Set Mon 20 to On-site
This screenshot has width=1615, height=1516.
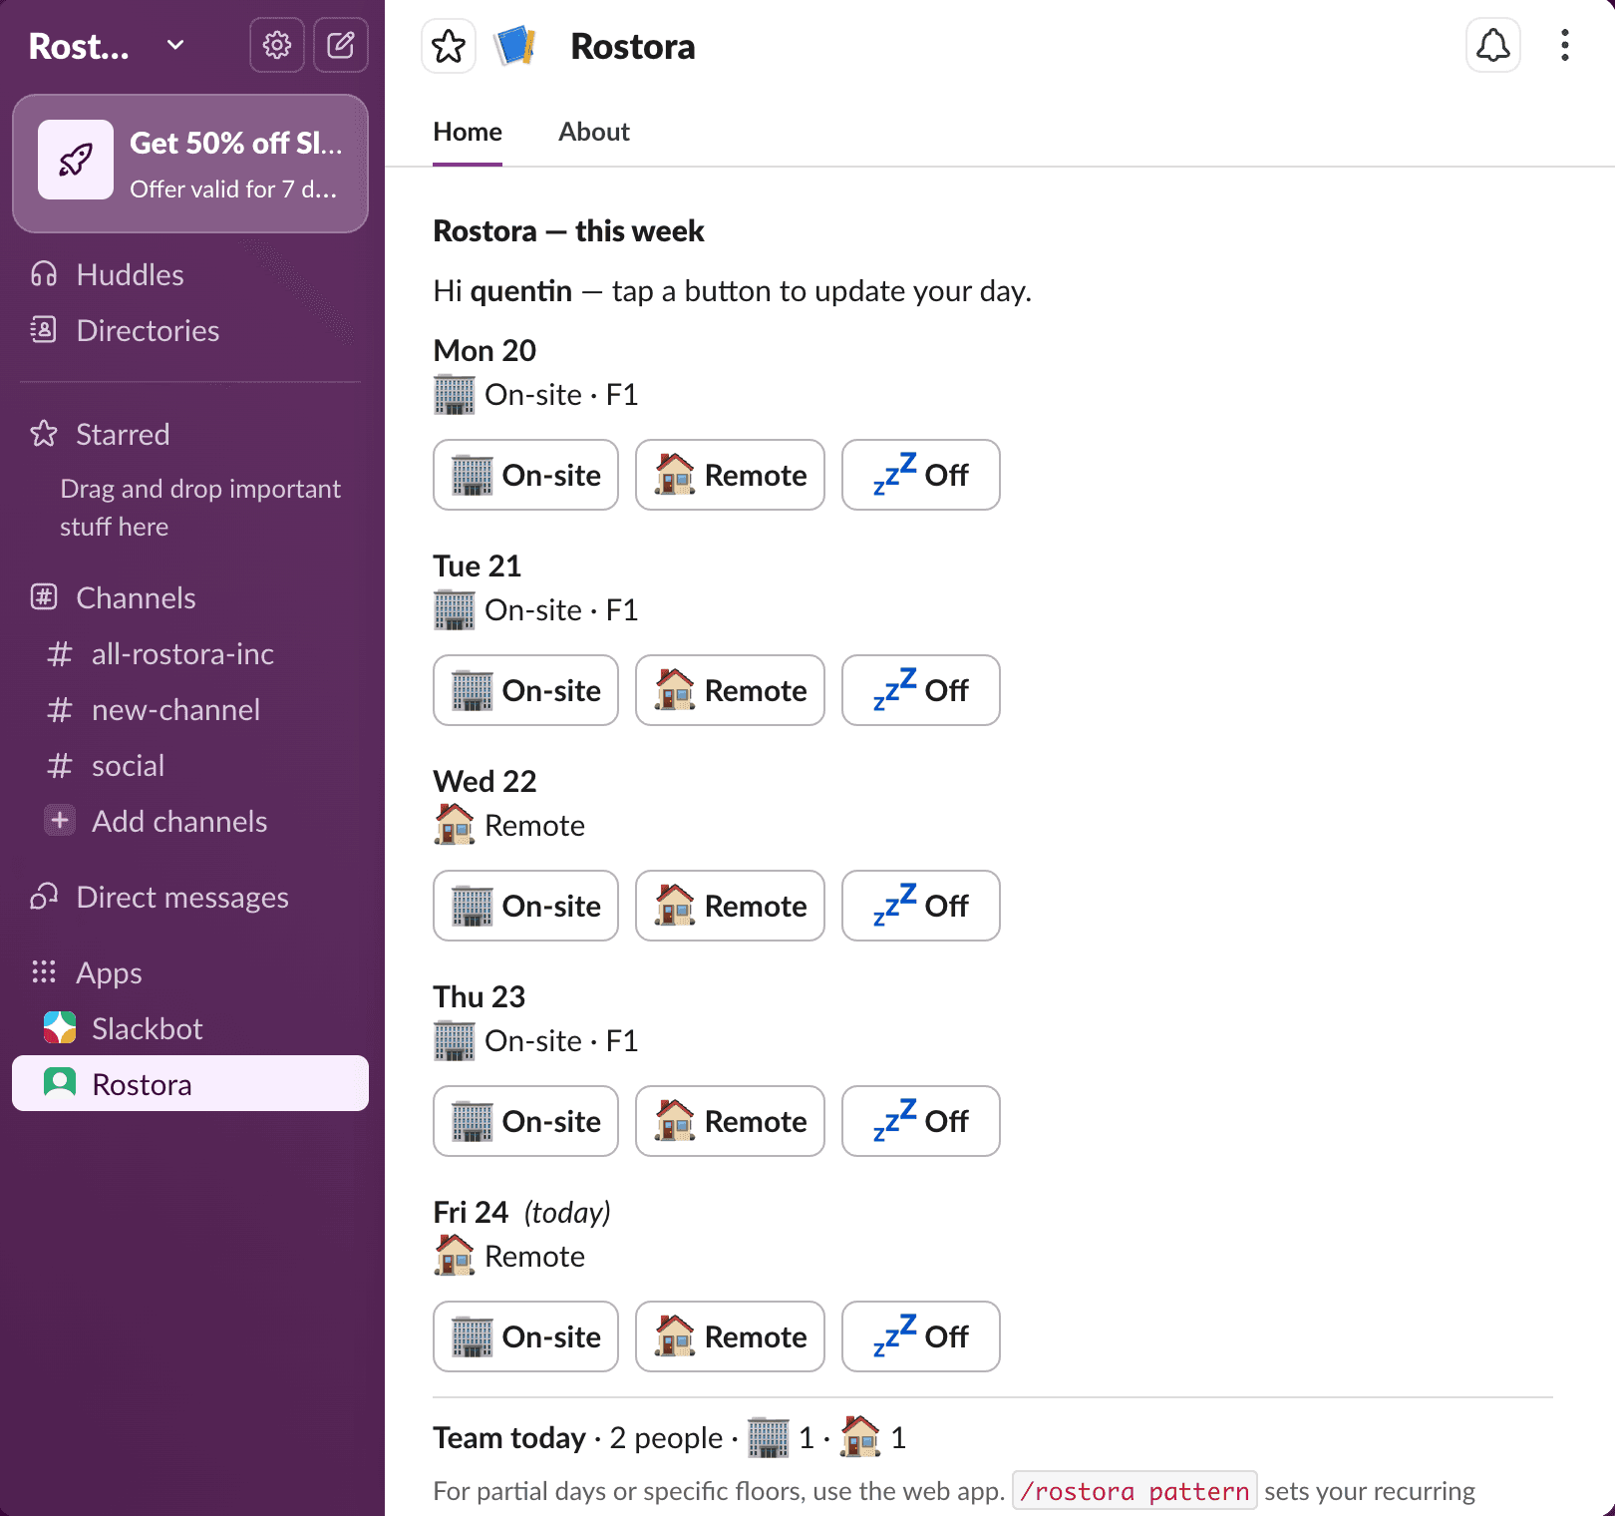point(525,475)
